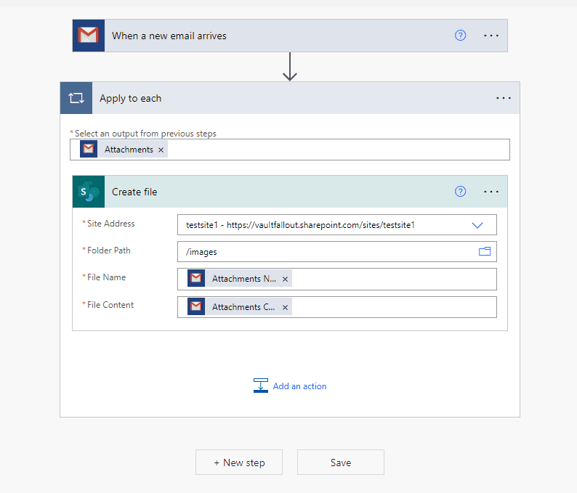The width and height of the screenshot is (577, 493).
Task: Expand the Site Address dropdown
Action: pyautogui.click(x=477, y=225)
